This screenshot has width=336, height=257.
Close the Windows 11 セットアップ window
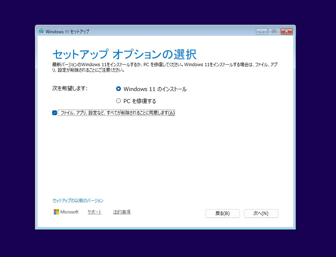point(286,31)
